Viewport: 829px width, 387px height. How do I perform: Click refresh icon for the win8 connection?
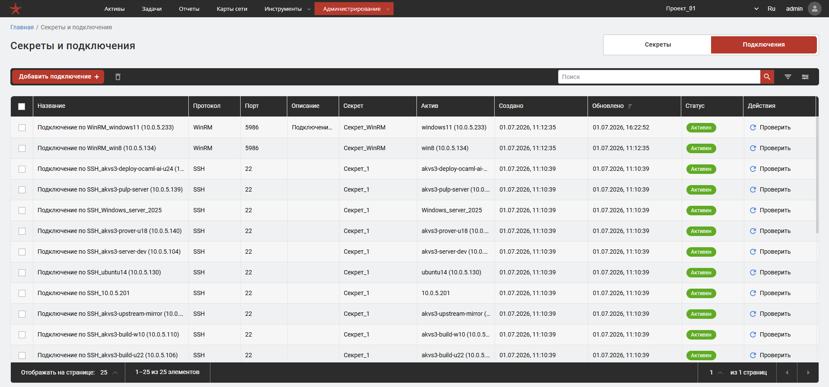(753, 148)
